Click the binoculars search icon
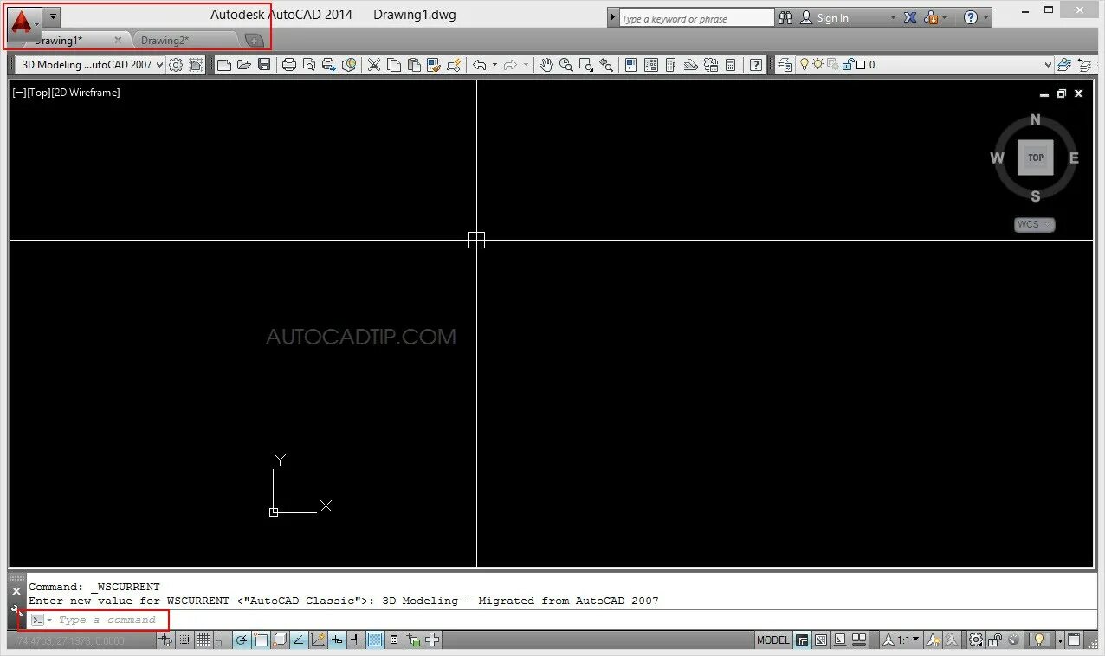 (785, 17)
